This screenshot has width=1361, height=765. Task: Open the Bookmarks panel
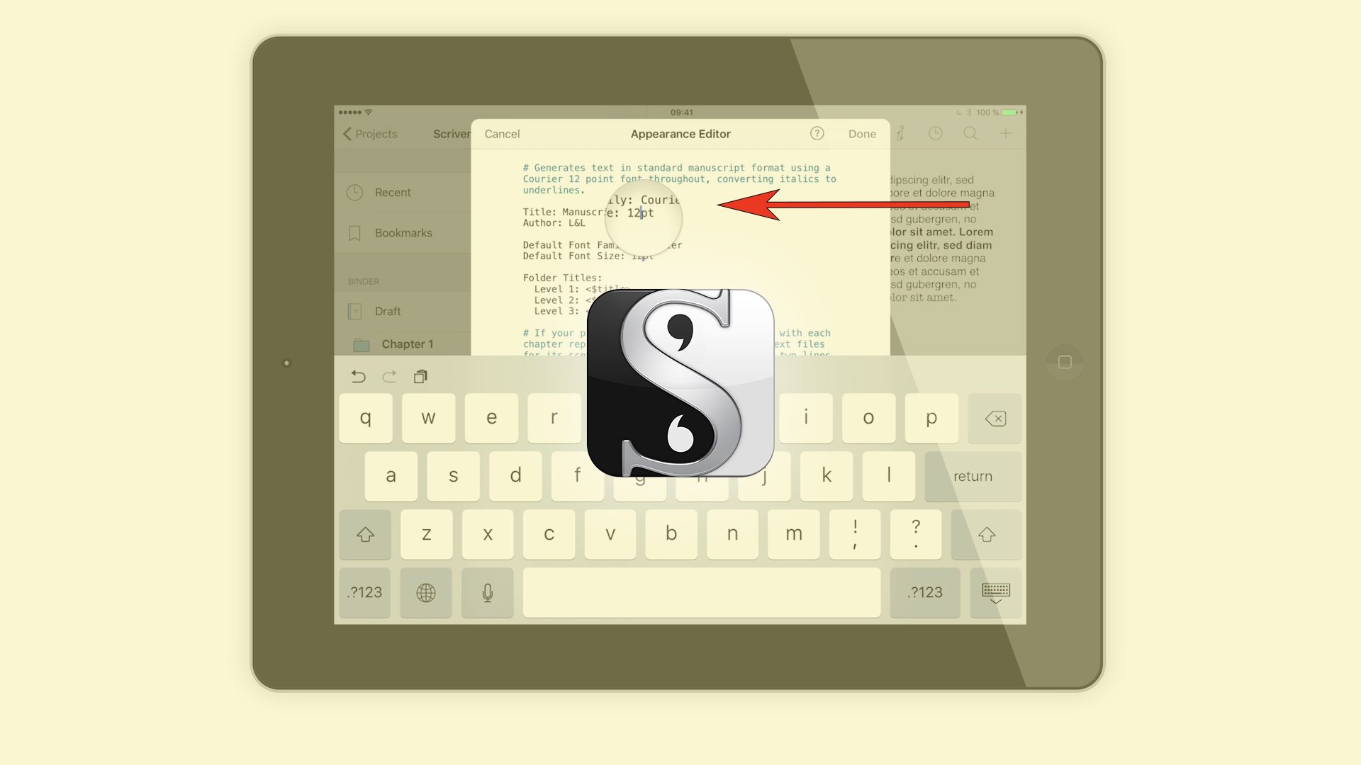[x=403, y=232]
